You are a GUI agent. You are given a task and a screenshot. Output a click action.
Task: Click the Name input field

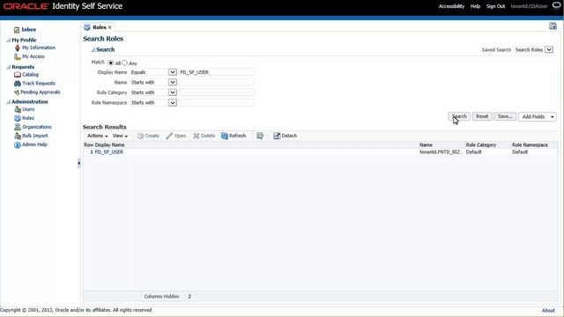point(217,82)
